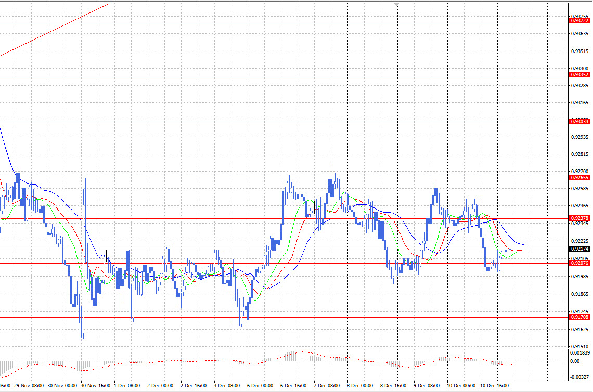
Task: Click the 30 Nov 00:00 time label
Action: [x=62, y=386]
